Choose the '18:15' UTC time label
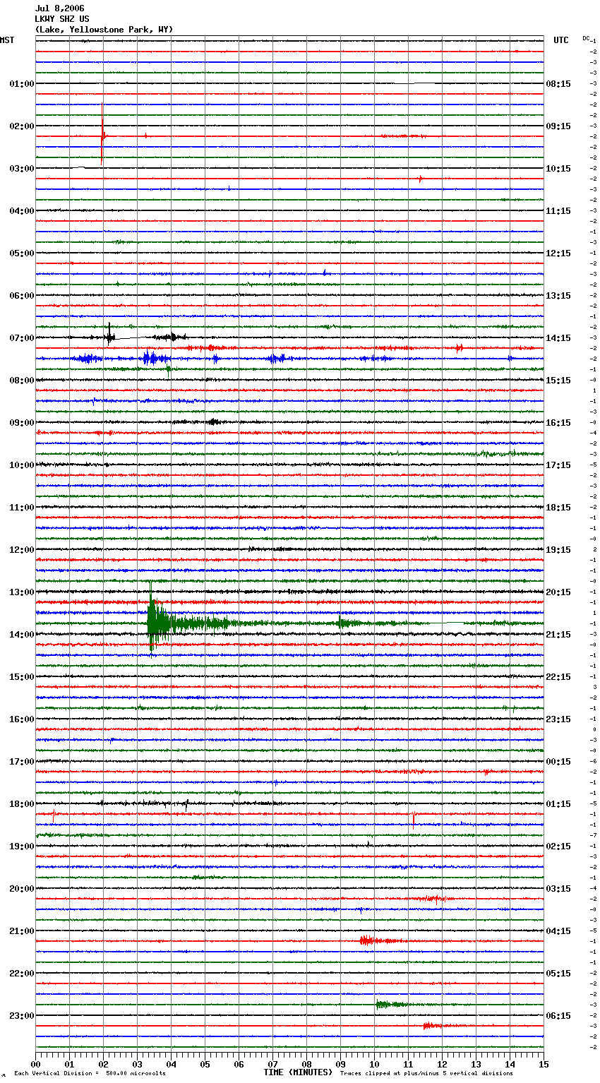This screenshot has width=600, height=1083. coord(558,508)
